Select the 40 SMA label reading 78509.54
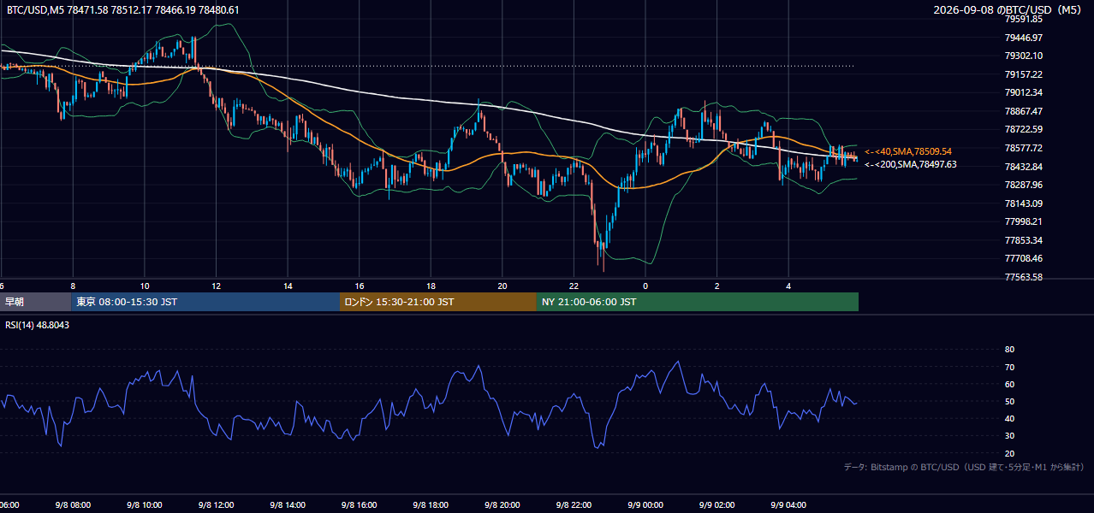Screen dimensions: 1094x513 point(908,151)
